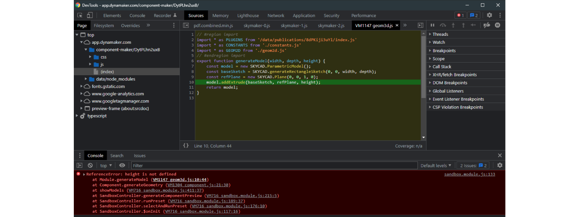Toggle the device toolbar icon
The height and width of the screenshot is (217, 579).
click(90, 15)
